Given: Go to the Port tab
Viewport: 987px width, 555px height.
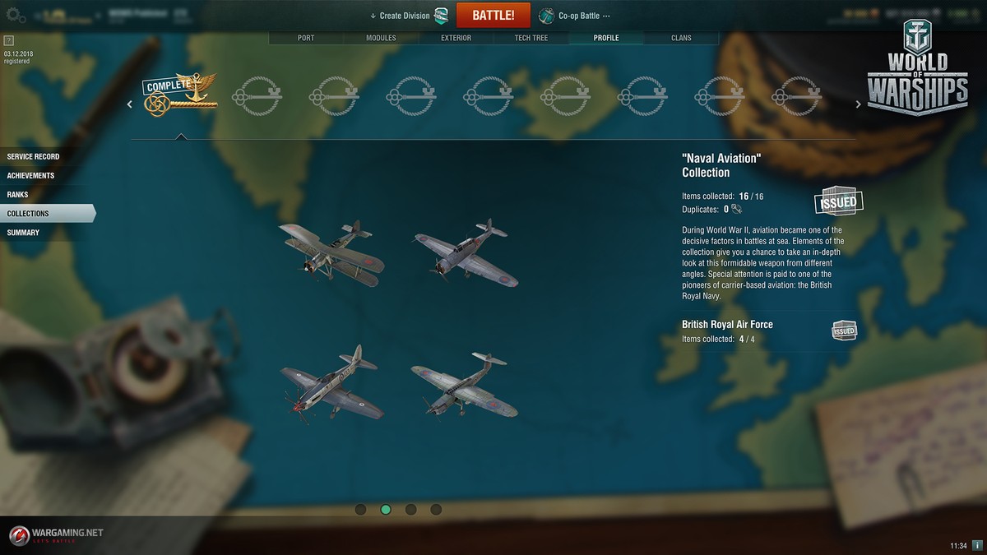Looking at the screenshot, I should click(x=306, y=38).
